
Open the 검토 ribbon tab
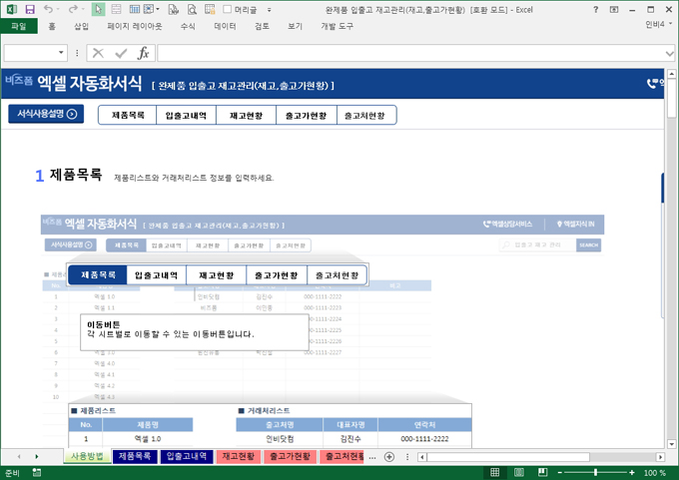tap(262, 26)
